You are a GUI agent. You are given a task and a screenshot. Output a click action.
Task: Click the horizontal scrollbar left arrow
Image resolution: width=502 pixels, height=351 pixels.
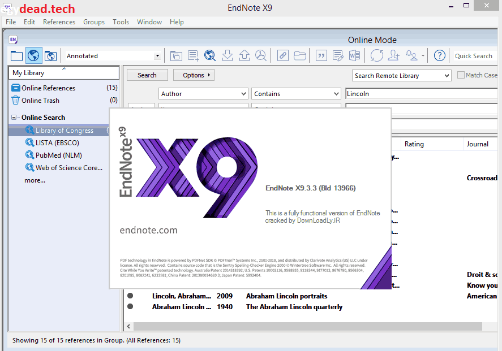click(128, 326)
